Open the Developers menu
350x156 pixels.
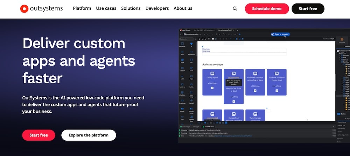157,8
